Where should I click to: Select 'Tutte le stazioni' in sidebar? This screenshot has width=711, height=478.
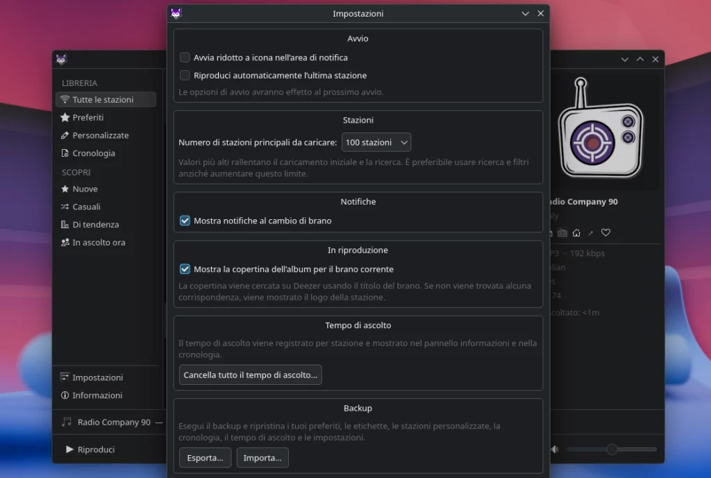pyautogui.click(x=106, y=100)
